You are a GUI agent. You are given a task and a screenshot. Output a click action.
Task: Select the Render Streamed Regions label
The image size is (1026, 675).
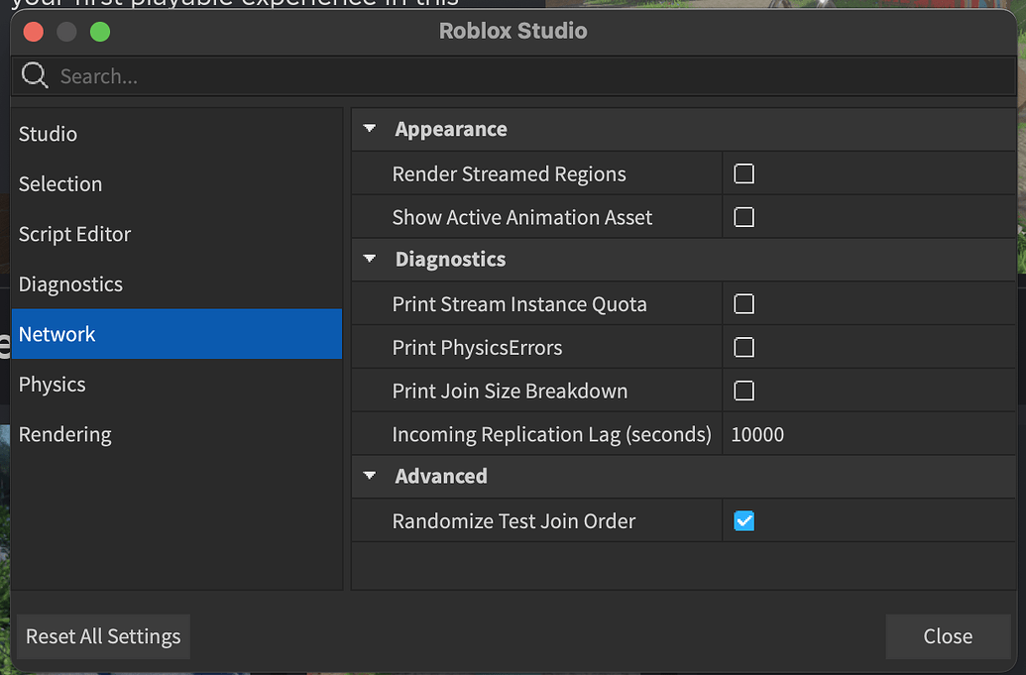pos(510,174)
